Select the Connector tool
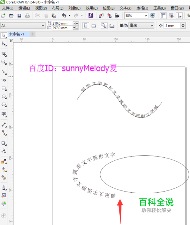Screen dimensions: 190x225 point(4,133)
